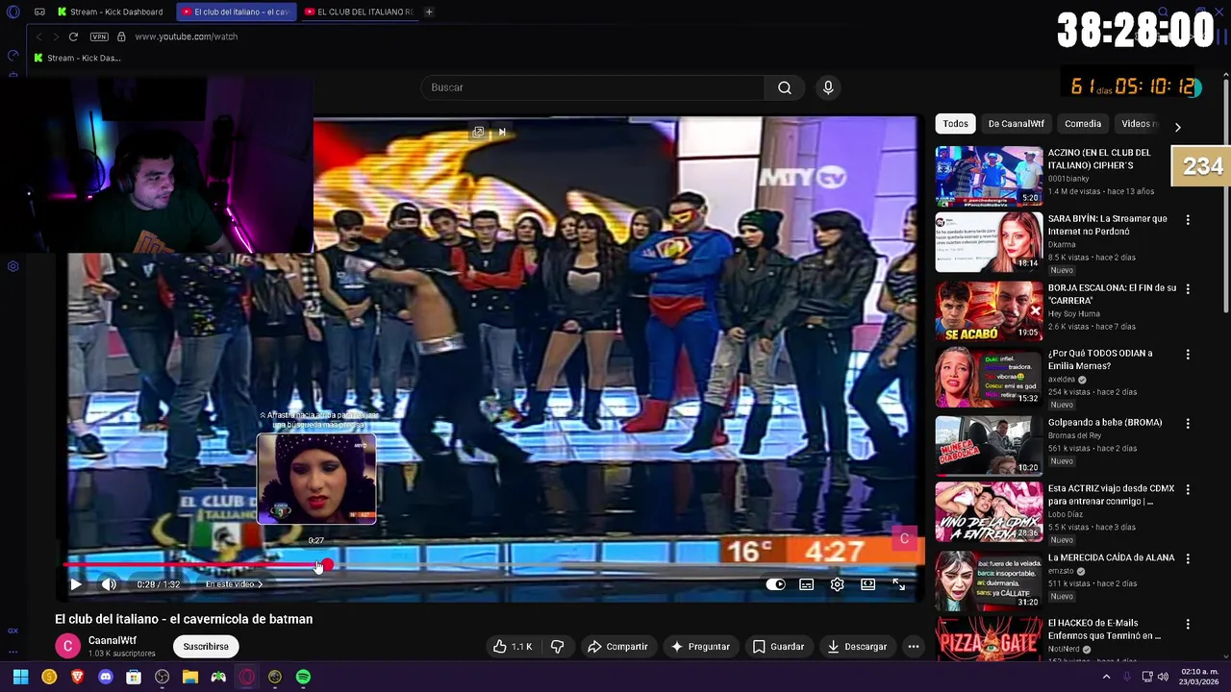Go back in browser history
1231x692 pixels.
(x=38, y=37)
